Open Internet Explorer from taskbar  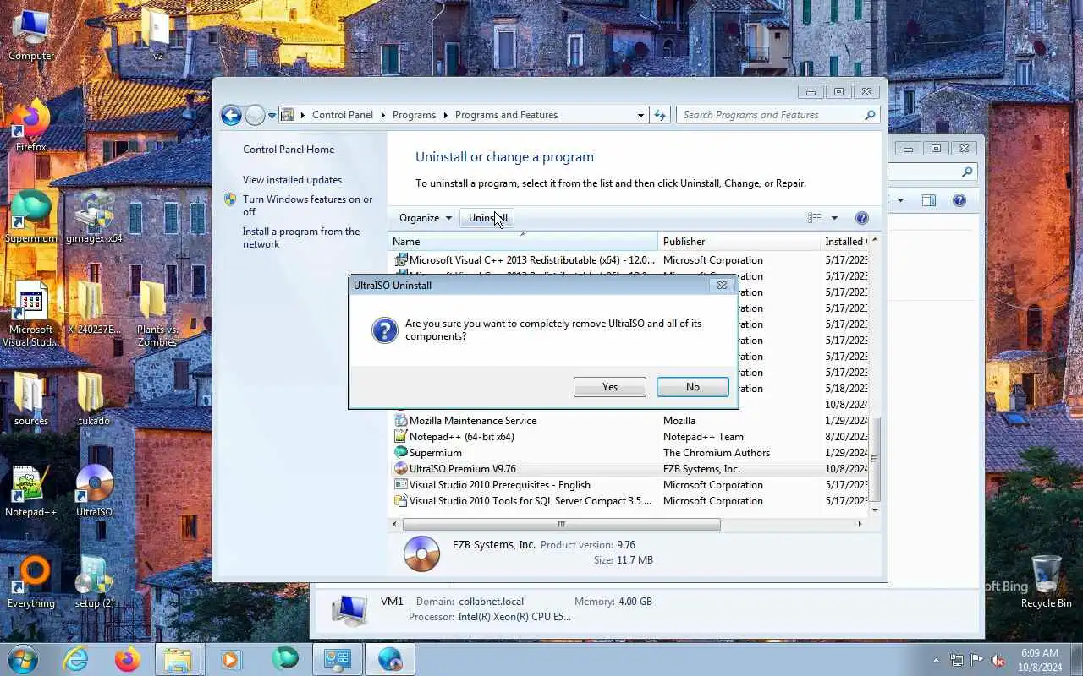click(x=76, y=659)
